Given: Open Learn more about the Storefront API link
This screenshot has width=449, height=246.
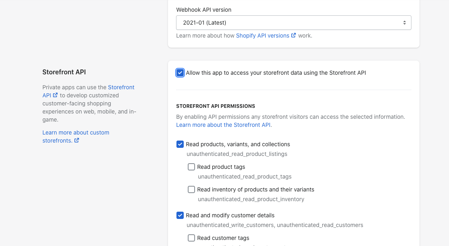Looking at the screenshot, I should click(x=224, y=125).
